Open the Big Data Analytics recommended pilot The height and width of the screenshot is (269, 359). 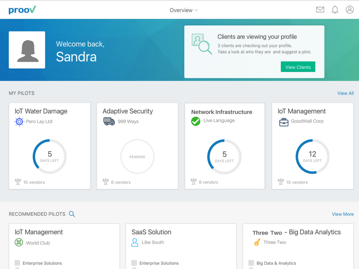[x=297, y=232]
